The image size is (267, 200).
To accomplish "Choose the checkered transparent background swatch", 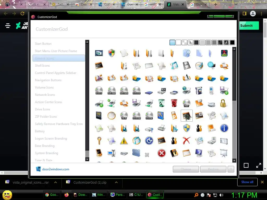I will click(184, 42).
